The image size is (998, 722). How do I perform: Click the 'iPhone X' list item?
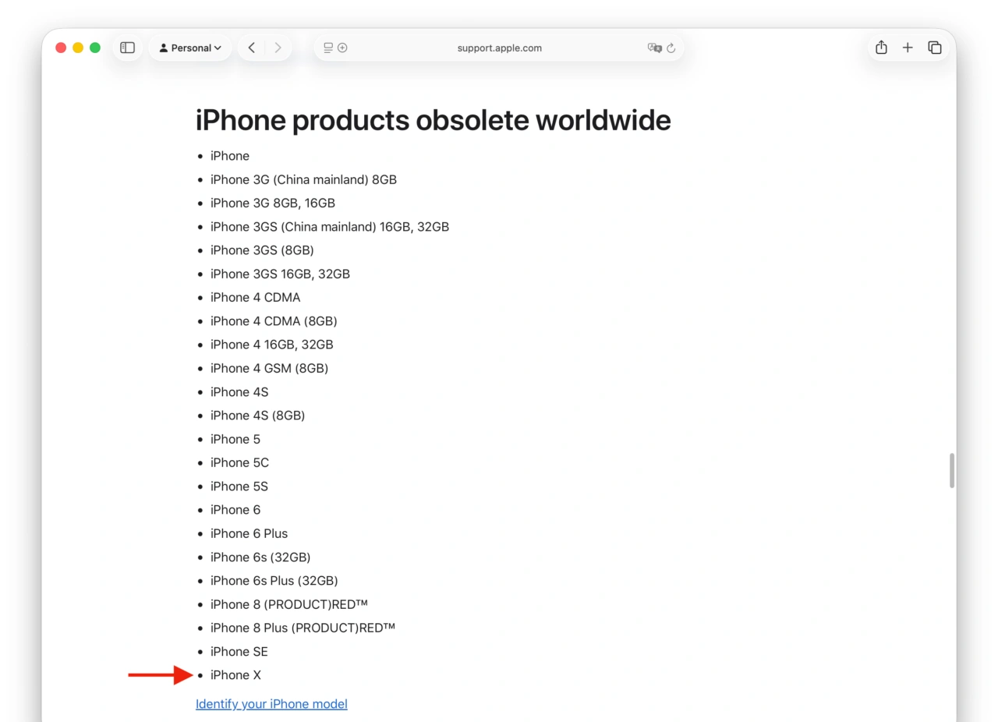[x=235, y=675]
